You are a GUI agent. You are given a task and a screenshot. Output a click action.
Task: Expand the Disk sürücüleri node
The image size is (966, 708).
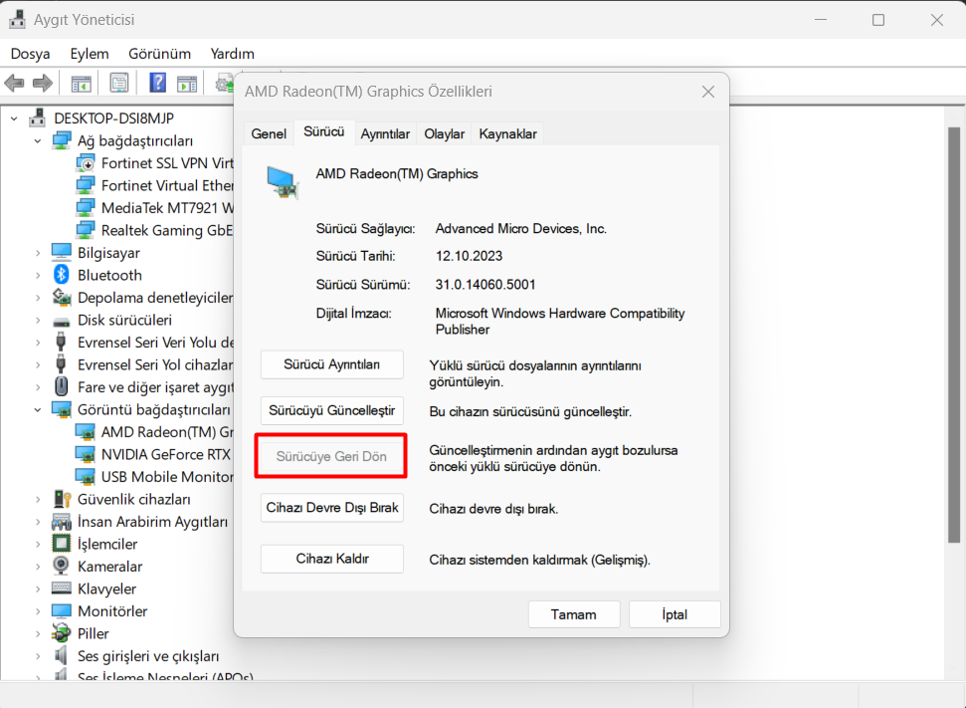pos(38,320)
